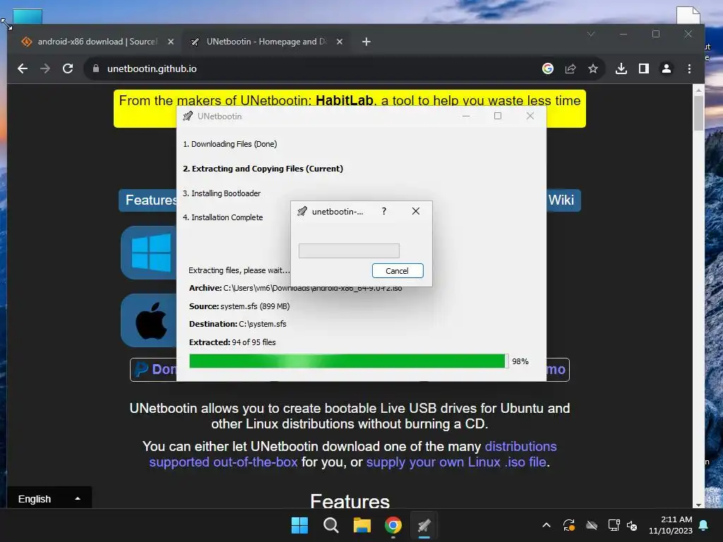Click the 98% progress percentage label

[520, 361]
